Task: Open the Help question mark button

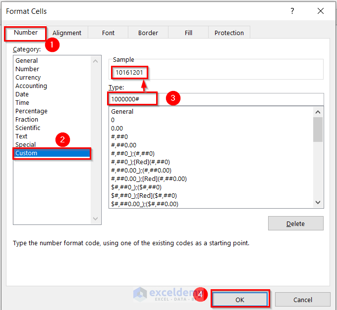Action: (292, 11)
